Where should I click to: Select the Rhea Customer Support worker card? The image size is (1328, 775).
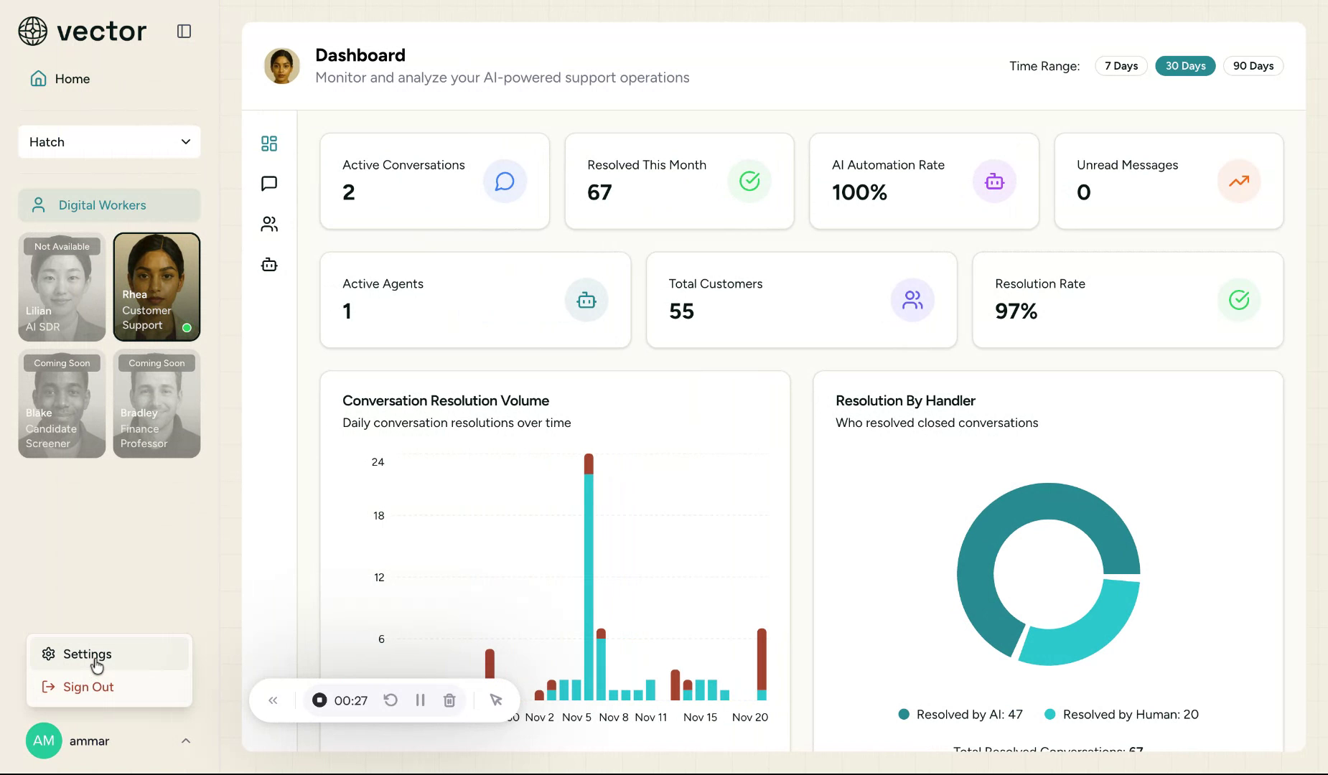click(156, 286)
